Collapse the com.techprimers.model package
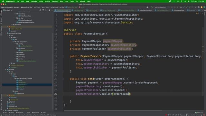This screenshot has height=116, width=206. click(13, 78)
